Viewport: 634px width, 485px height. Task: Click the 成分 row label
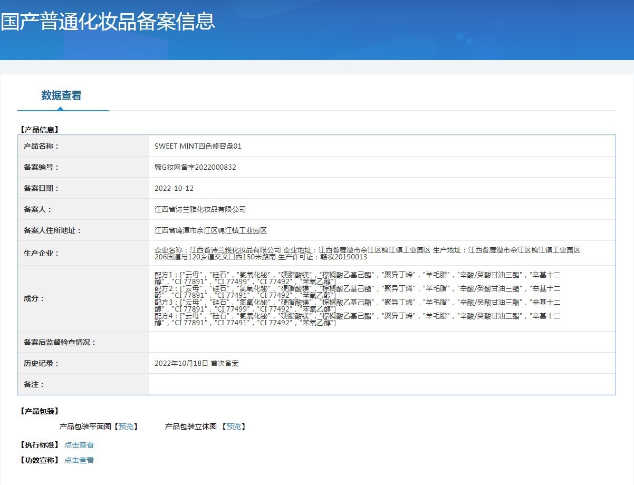pyautogui.click(x=34, y=298)
